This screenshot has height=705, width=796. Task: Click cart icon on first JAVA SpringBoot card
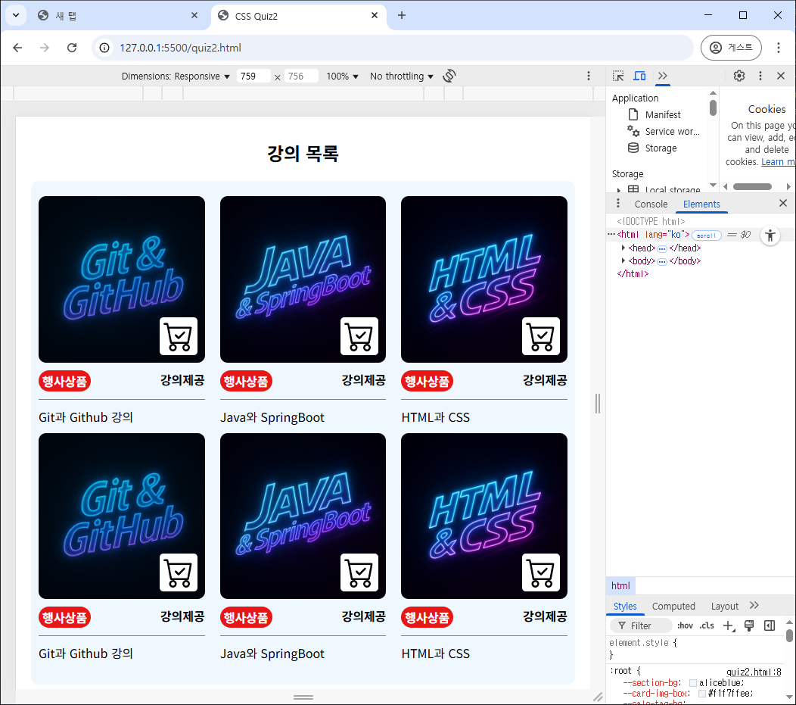(359, 336)
